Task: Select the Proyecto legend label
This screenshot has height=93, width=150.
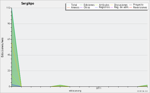Action: coord(138,5)
